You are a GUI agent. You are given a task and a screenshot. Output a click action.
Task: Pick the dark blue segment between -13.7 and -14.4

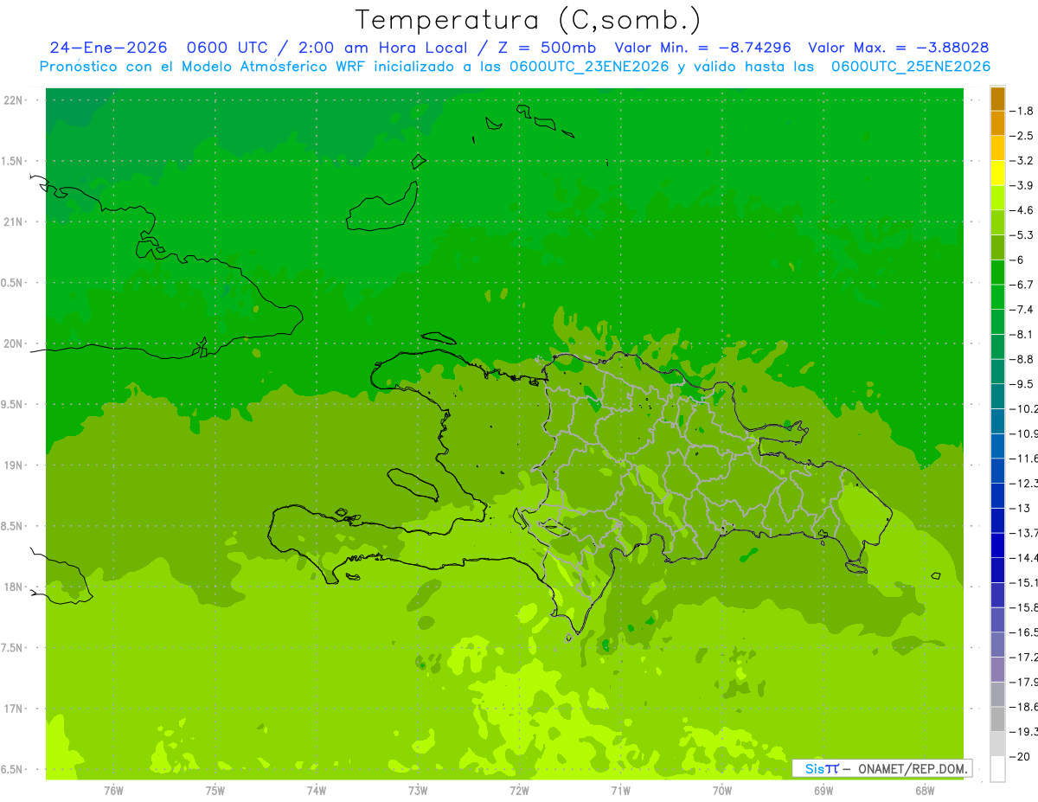[997, 545]
